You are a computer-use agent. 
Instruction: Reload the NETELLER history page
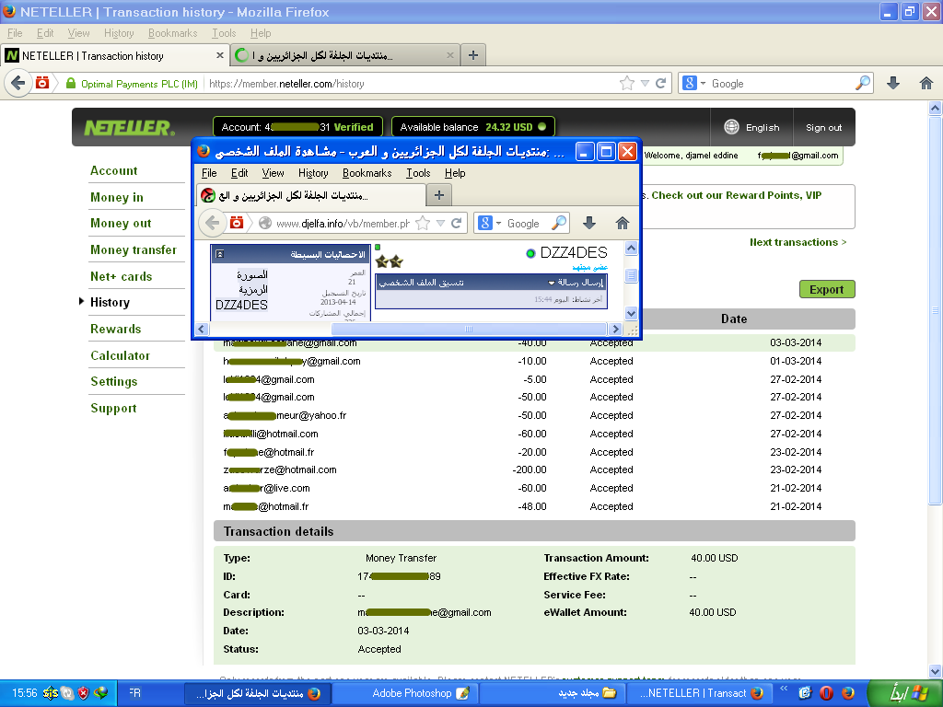[x=660, y=84]
